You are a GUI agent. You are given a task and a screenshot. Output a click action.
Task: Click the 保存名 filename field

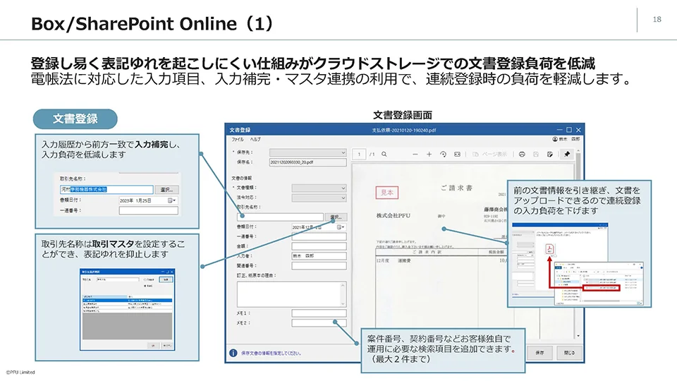tap(308, 162)
